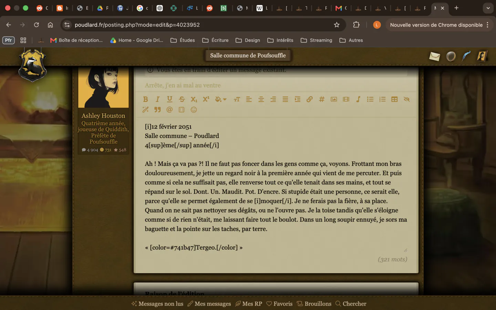Open the Intérêts bookmarks folder
The height and width of the screenshot is (310, 496).
click(280, 40)
